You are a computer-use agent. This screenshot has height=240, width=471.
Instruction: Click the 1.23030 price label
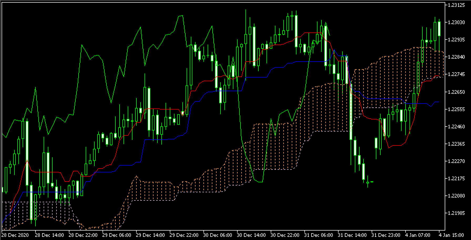tap(456, 23)
